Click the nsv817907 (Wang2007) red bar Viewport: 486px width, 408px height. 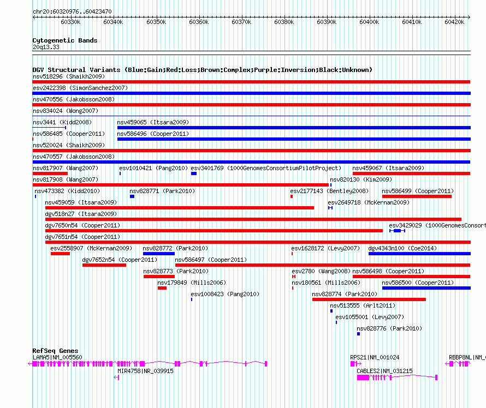50,173
